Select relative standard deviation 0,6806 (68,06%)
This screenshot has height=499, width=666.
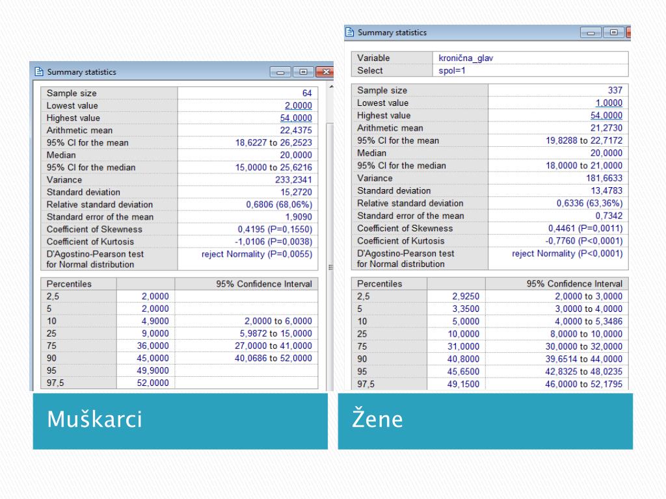coord(278,205)
